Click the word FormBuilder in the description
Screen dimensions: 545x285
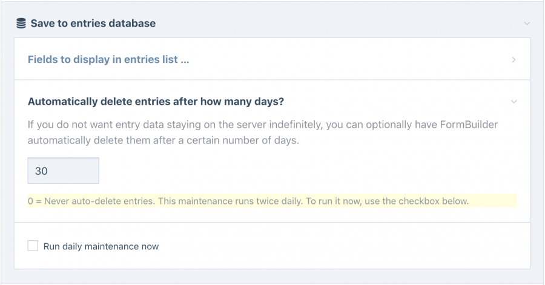pos(469,124)
